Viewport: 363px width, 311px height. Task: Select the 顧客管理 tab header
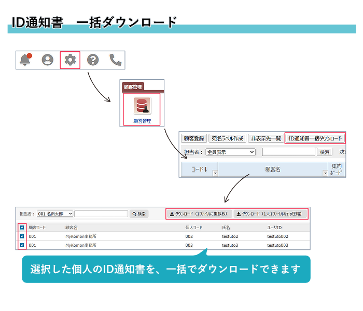(133, 87)
